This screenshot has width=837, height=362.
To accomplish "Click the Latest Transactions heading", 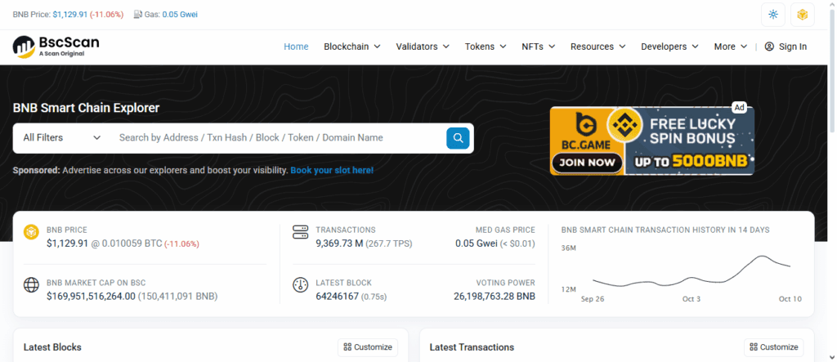I will [x=472, y=347].
